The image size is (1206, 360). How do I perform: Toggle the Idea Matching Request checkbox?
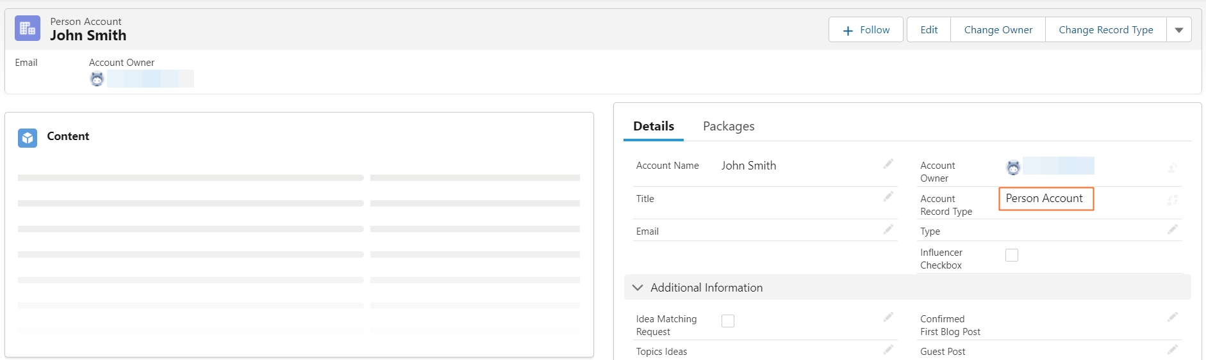click(728, 321)
